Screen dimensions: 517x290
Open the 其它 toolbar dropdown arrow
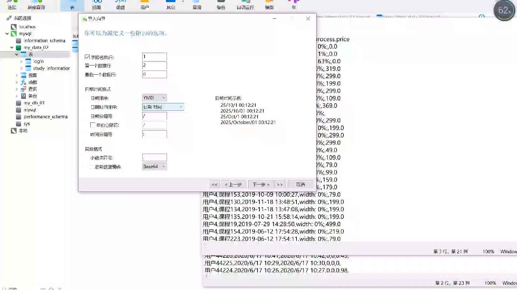click(x=183, y=2)
